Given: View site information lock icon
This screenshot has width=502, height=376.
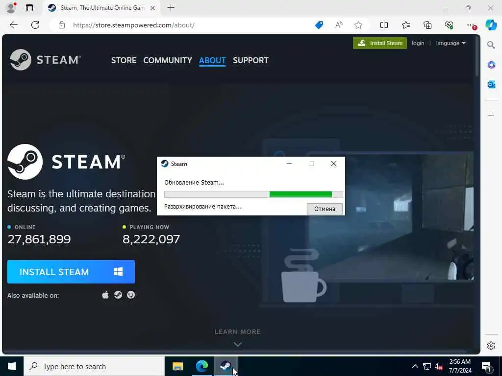Looking at the screenshot, I should pyautogui.click(x=62, y=25).
